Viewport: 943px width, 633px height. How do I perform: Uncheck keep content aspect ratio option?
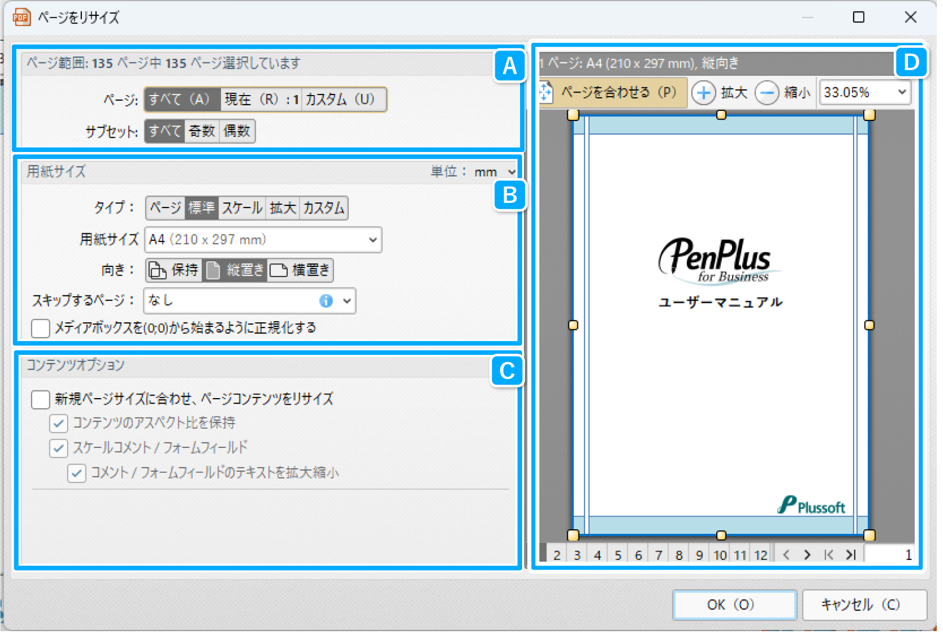[x=59, y=423]
